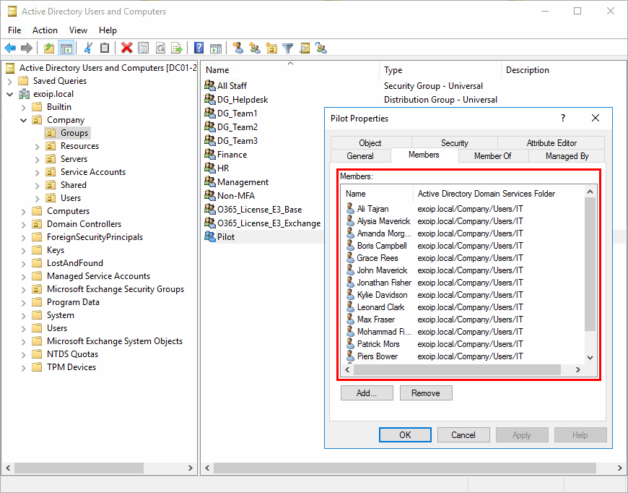Select the Set Filter Options funnel icon
The image size is (628, 493).
(287, 48)
